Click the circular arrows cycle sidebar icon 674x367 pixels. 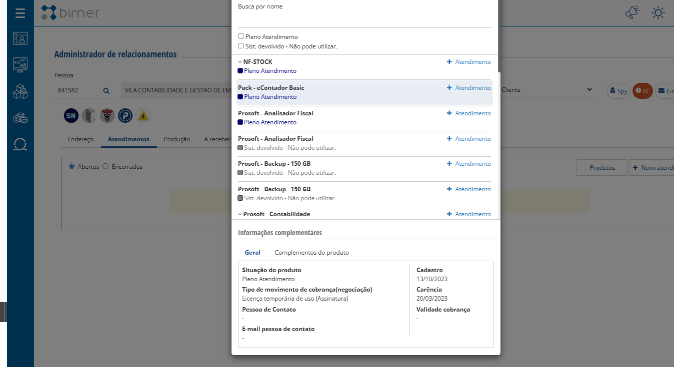point(20,144)
